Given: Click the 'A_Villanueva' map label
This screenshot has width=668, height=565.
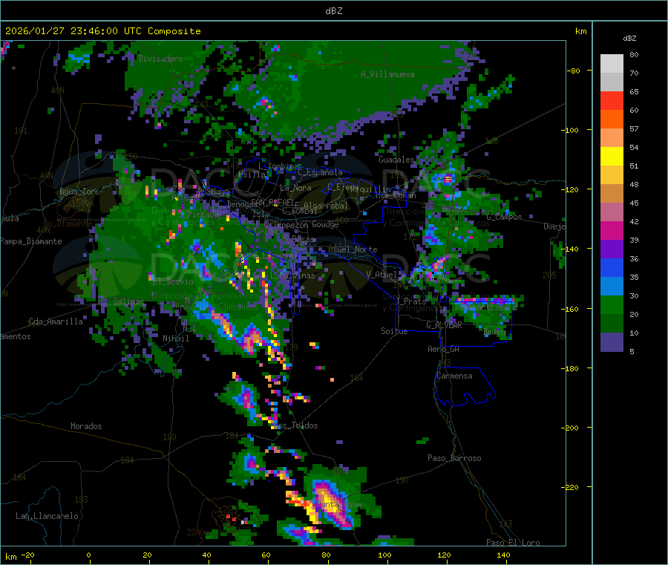Looking at the screenshot, I should point(387,74).
